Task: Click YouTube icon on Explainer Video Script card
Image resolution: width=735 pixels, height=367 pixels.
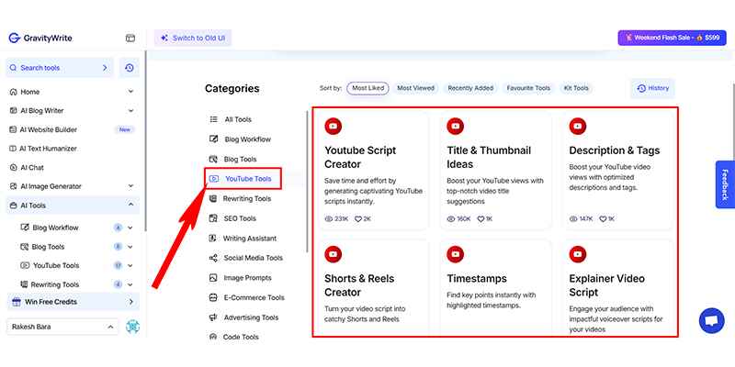Action: coord(578,254)
